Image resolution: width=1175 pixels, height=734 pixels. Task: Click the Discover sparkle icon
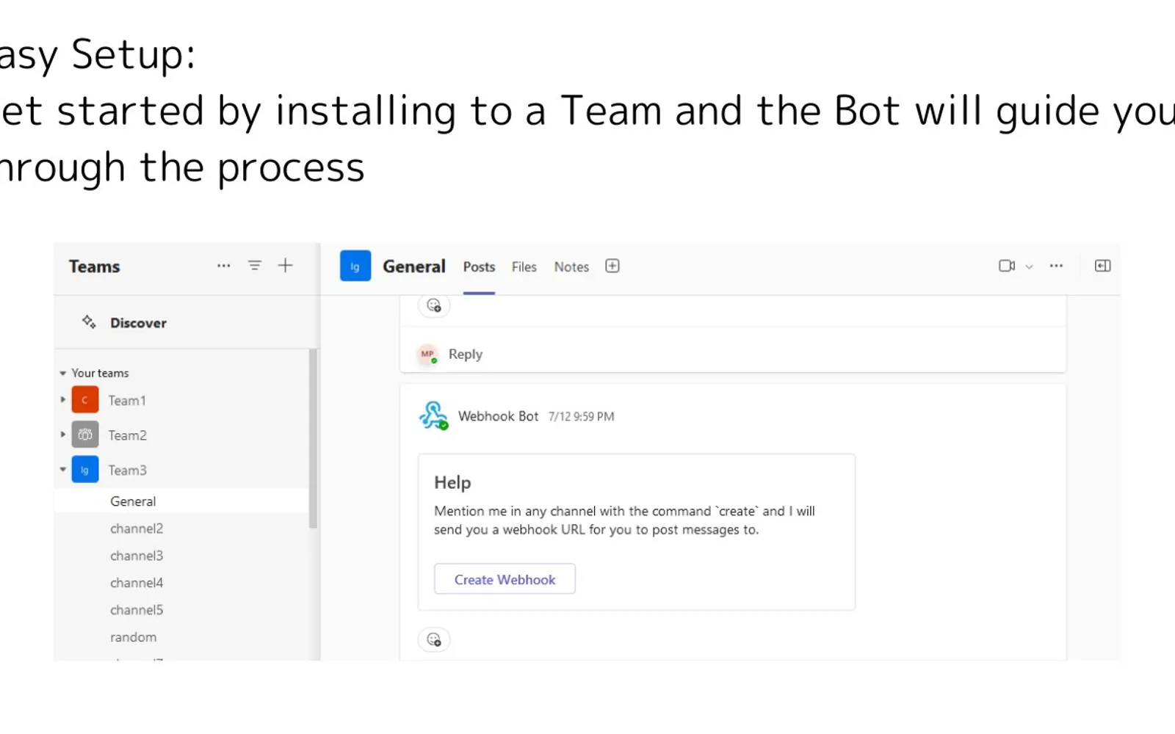point(89,321)
